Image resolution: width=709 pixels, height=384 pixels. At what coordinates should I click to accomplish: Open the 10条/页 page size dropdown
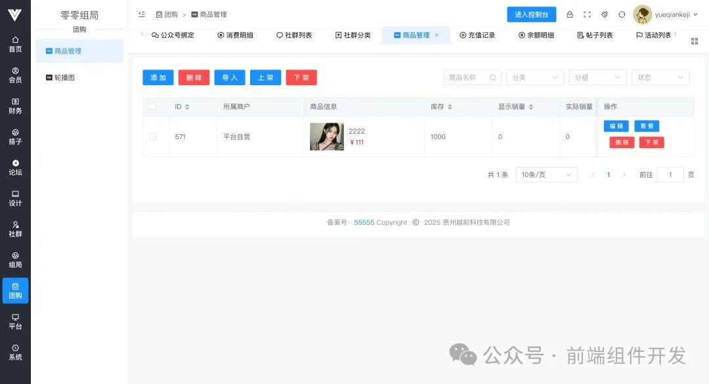point(546,174)
